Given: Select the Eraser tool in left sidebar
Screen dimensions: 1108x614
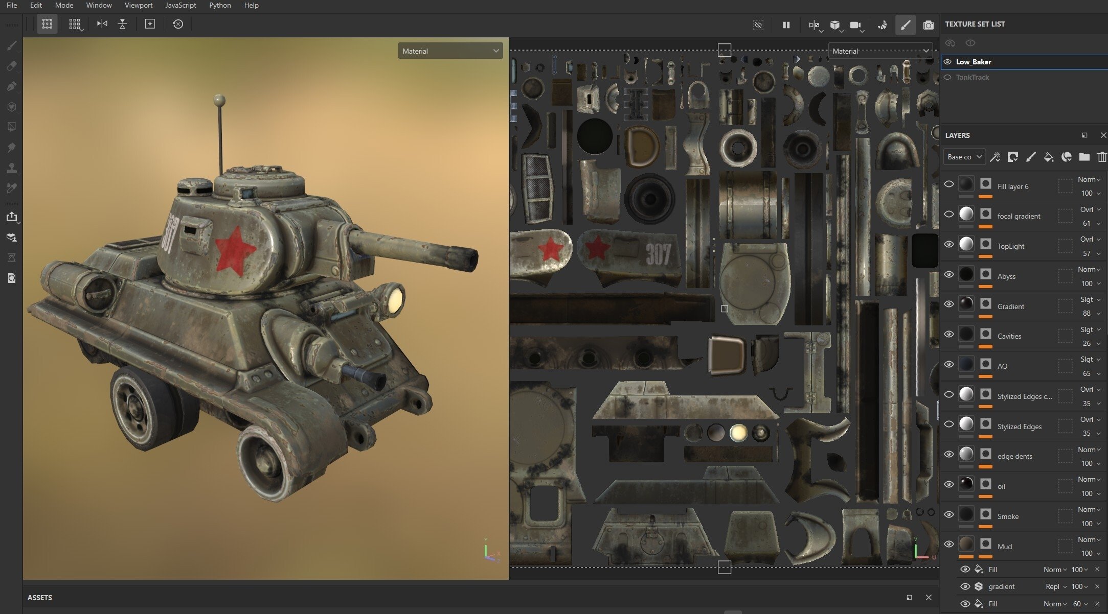Looking at the screenshot, I should pos(11,66).
